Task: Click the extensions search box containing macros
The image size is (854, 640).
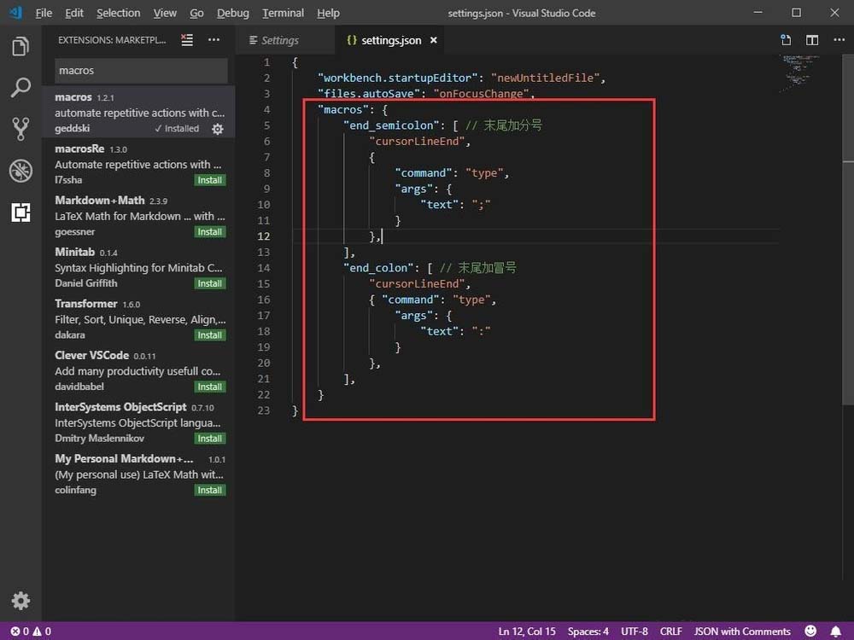Action: pos(139,70)
